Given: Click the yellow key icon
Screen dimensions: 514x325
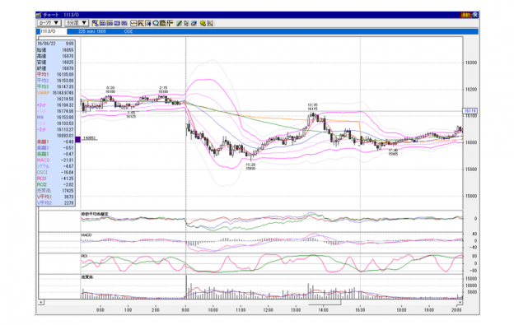Looking at the screenshot, I should 203,23.
